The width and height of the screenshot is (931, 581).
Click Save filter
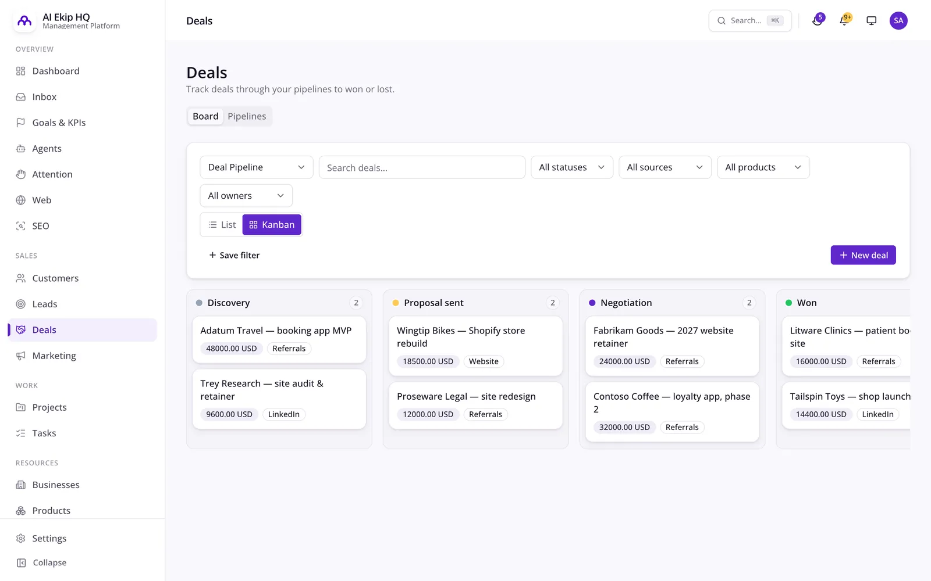234,255
